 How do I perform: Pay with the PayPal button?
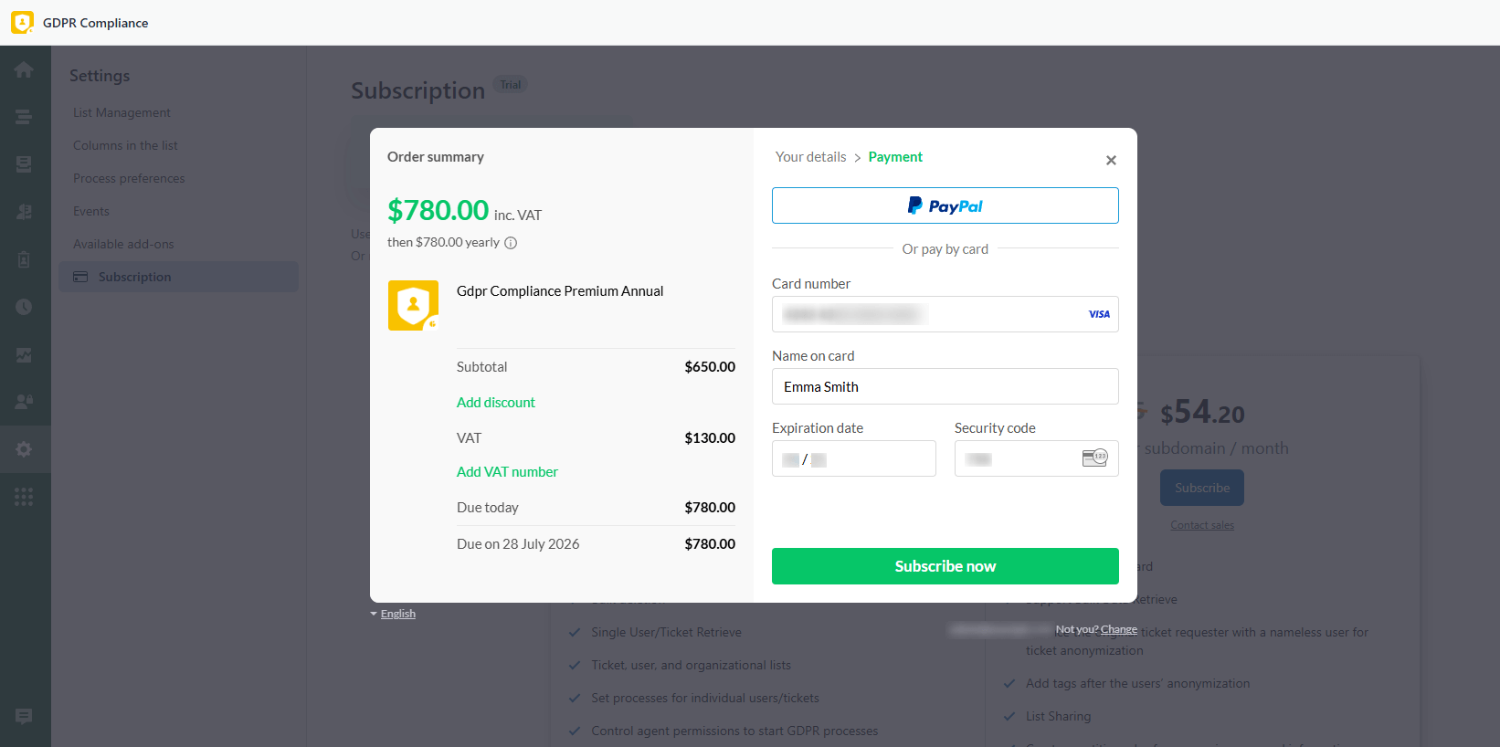point(945,205)
